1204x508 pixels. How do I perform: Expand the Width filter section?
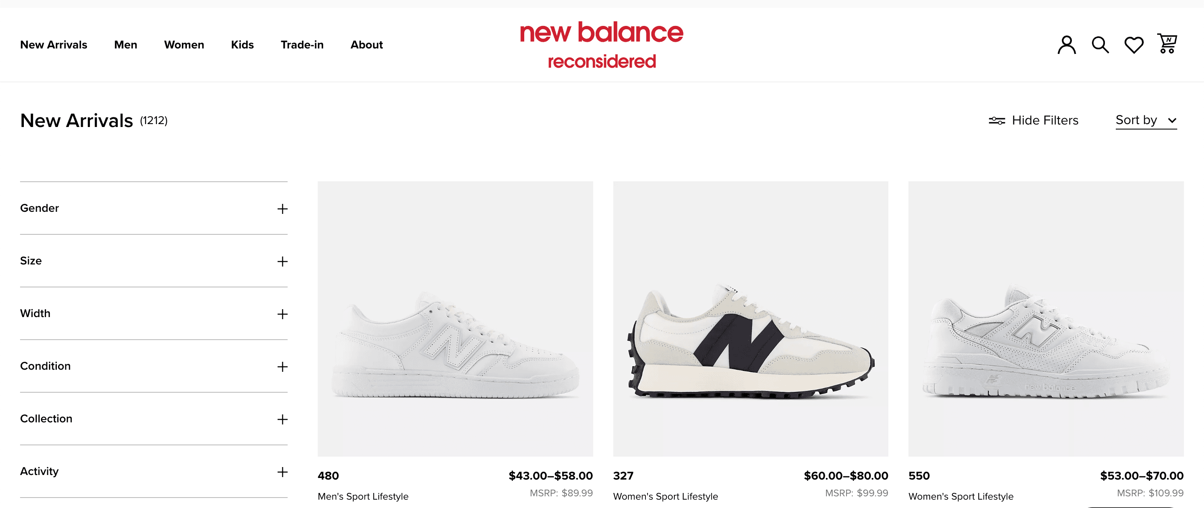[x=153, y=314]
